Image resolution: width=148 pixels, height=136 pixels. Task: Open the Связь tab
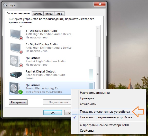pos(59,14)
